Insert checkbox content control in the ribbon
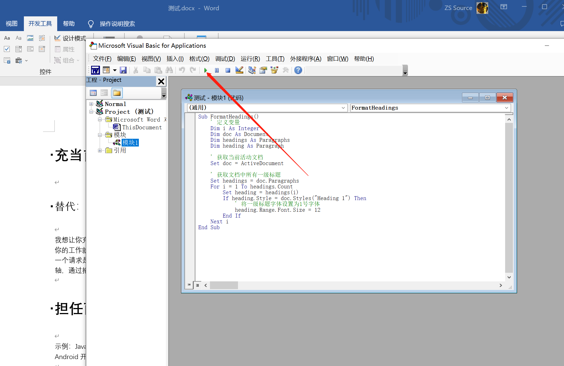This screenshot has height=366, width=564. 7,49
